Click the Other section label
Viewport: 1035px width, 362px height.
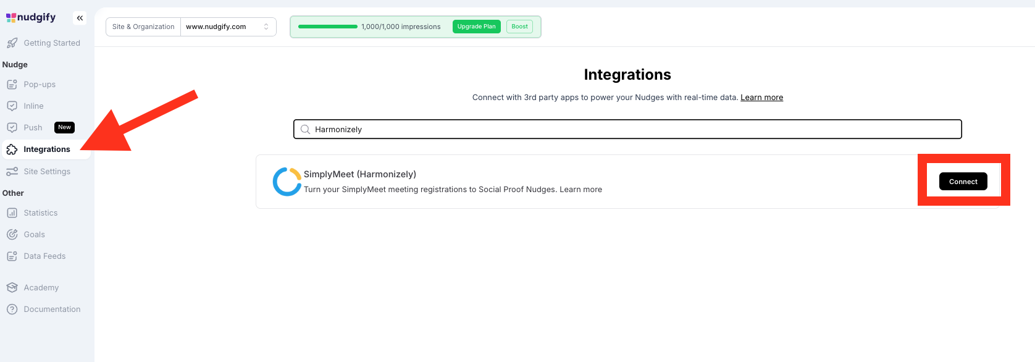(13, 193)
